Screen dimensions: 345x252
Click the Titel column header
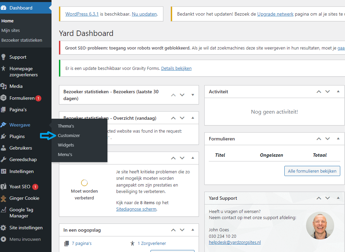(220, 155)
